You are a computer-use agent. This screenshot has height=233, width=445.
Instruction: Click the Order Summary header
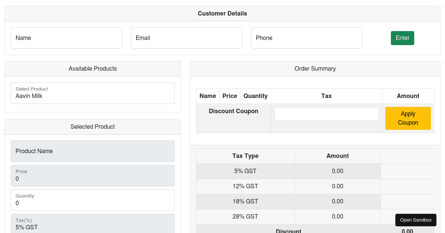pos(315,68)
